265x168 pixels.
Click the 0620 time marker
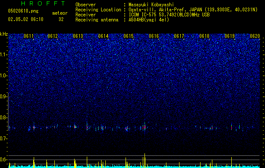point(255,36)
